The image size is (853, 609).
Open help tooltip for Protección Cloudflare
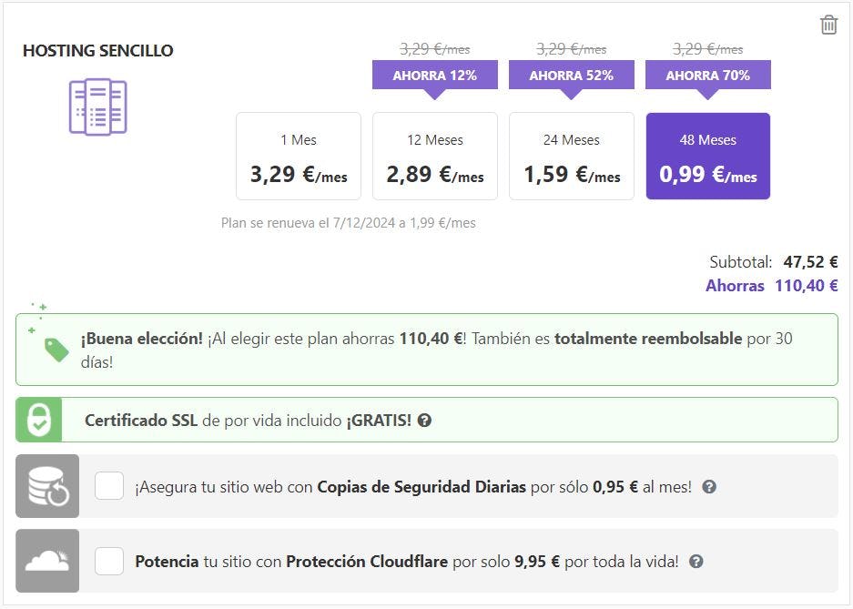[696, 562]
